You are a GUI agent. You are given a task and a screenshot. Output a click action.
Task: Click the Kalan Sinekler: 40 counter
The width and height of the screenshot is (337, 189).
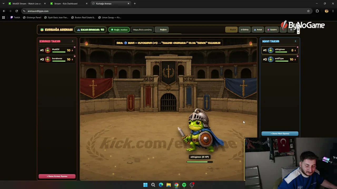91,30
